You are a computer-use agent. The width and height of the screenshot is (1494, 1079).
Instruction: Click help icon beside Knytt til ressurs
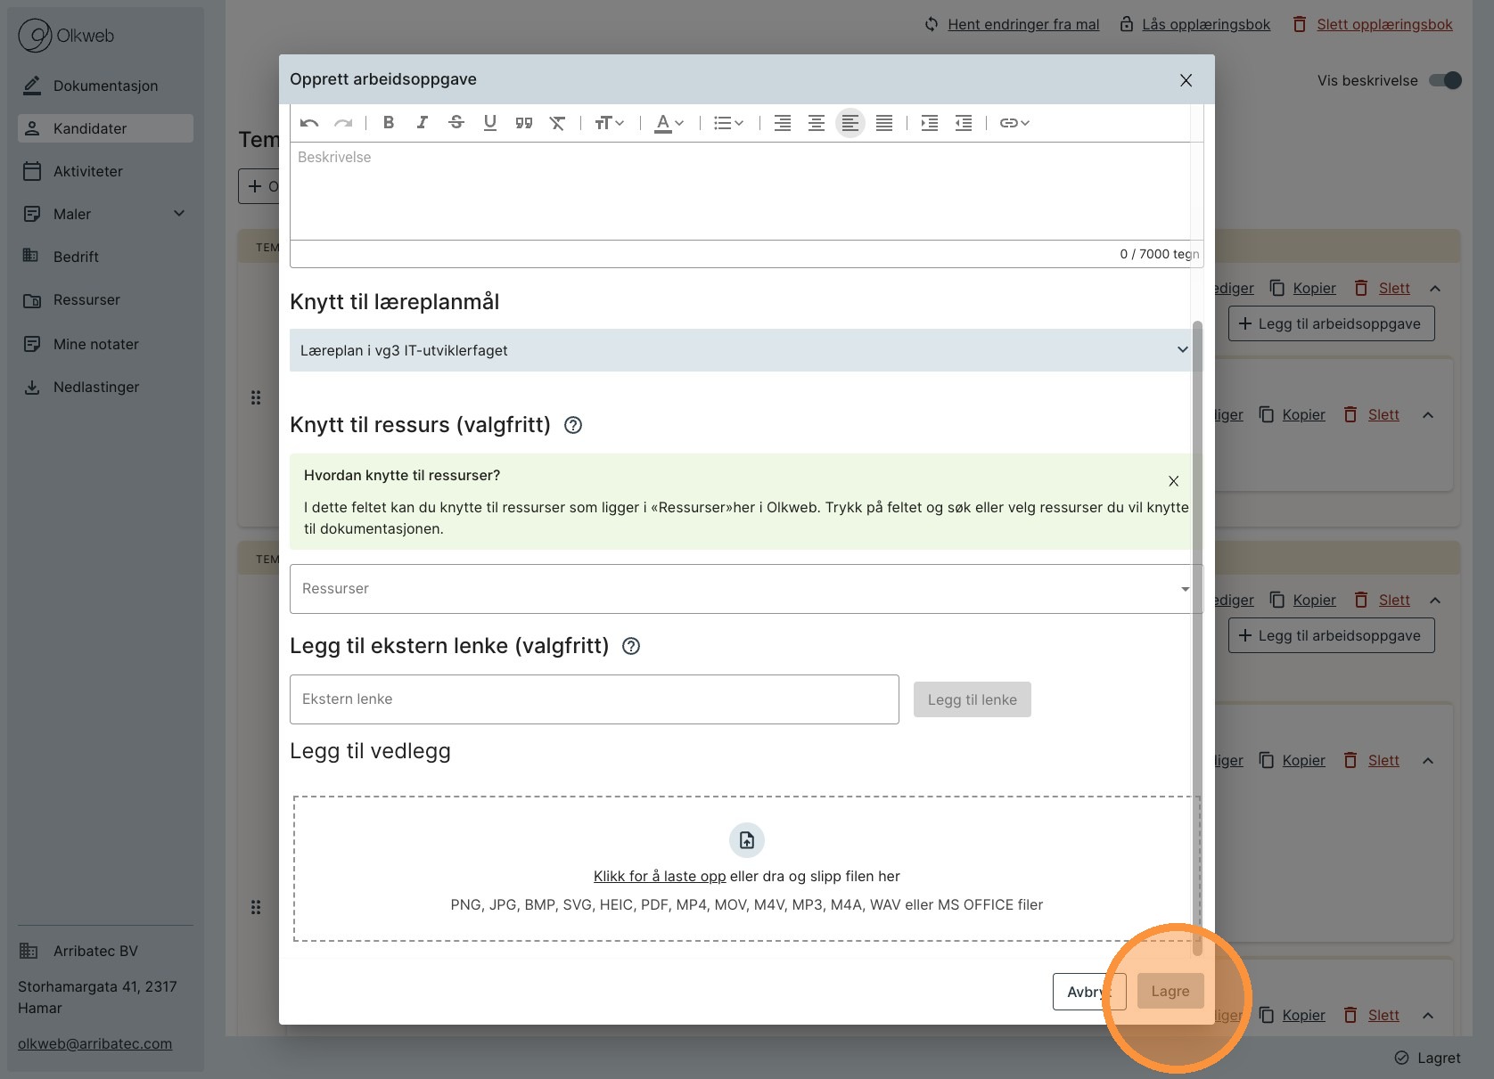coord(573,425)
